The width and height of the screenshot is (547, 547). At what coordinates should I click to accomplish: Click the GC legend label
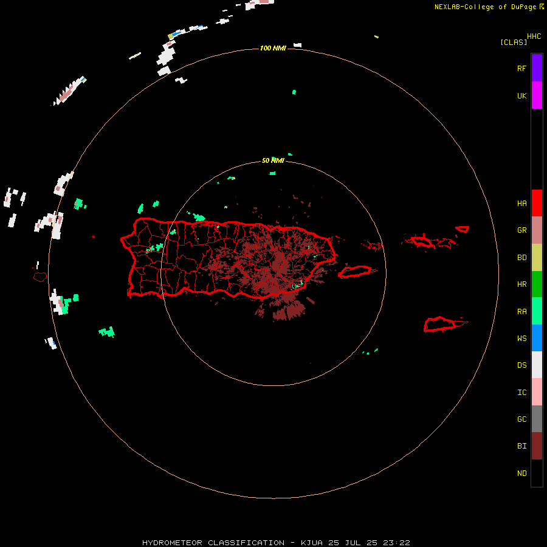coord(521,419)
